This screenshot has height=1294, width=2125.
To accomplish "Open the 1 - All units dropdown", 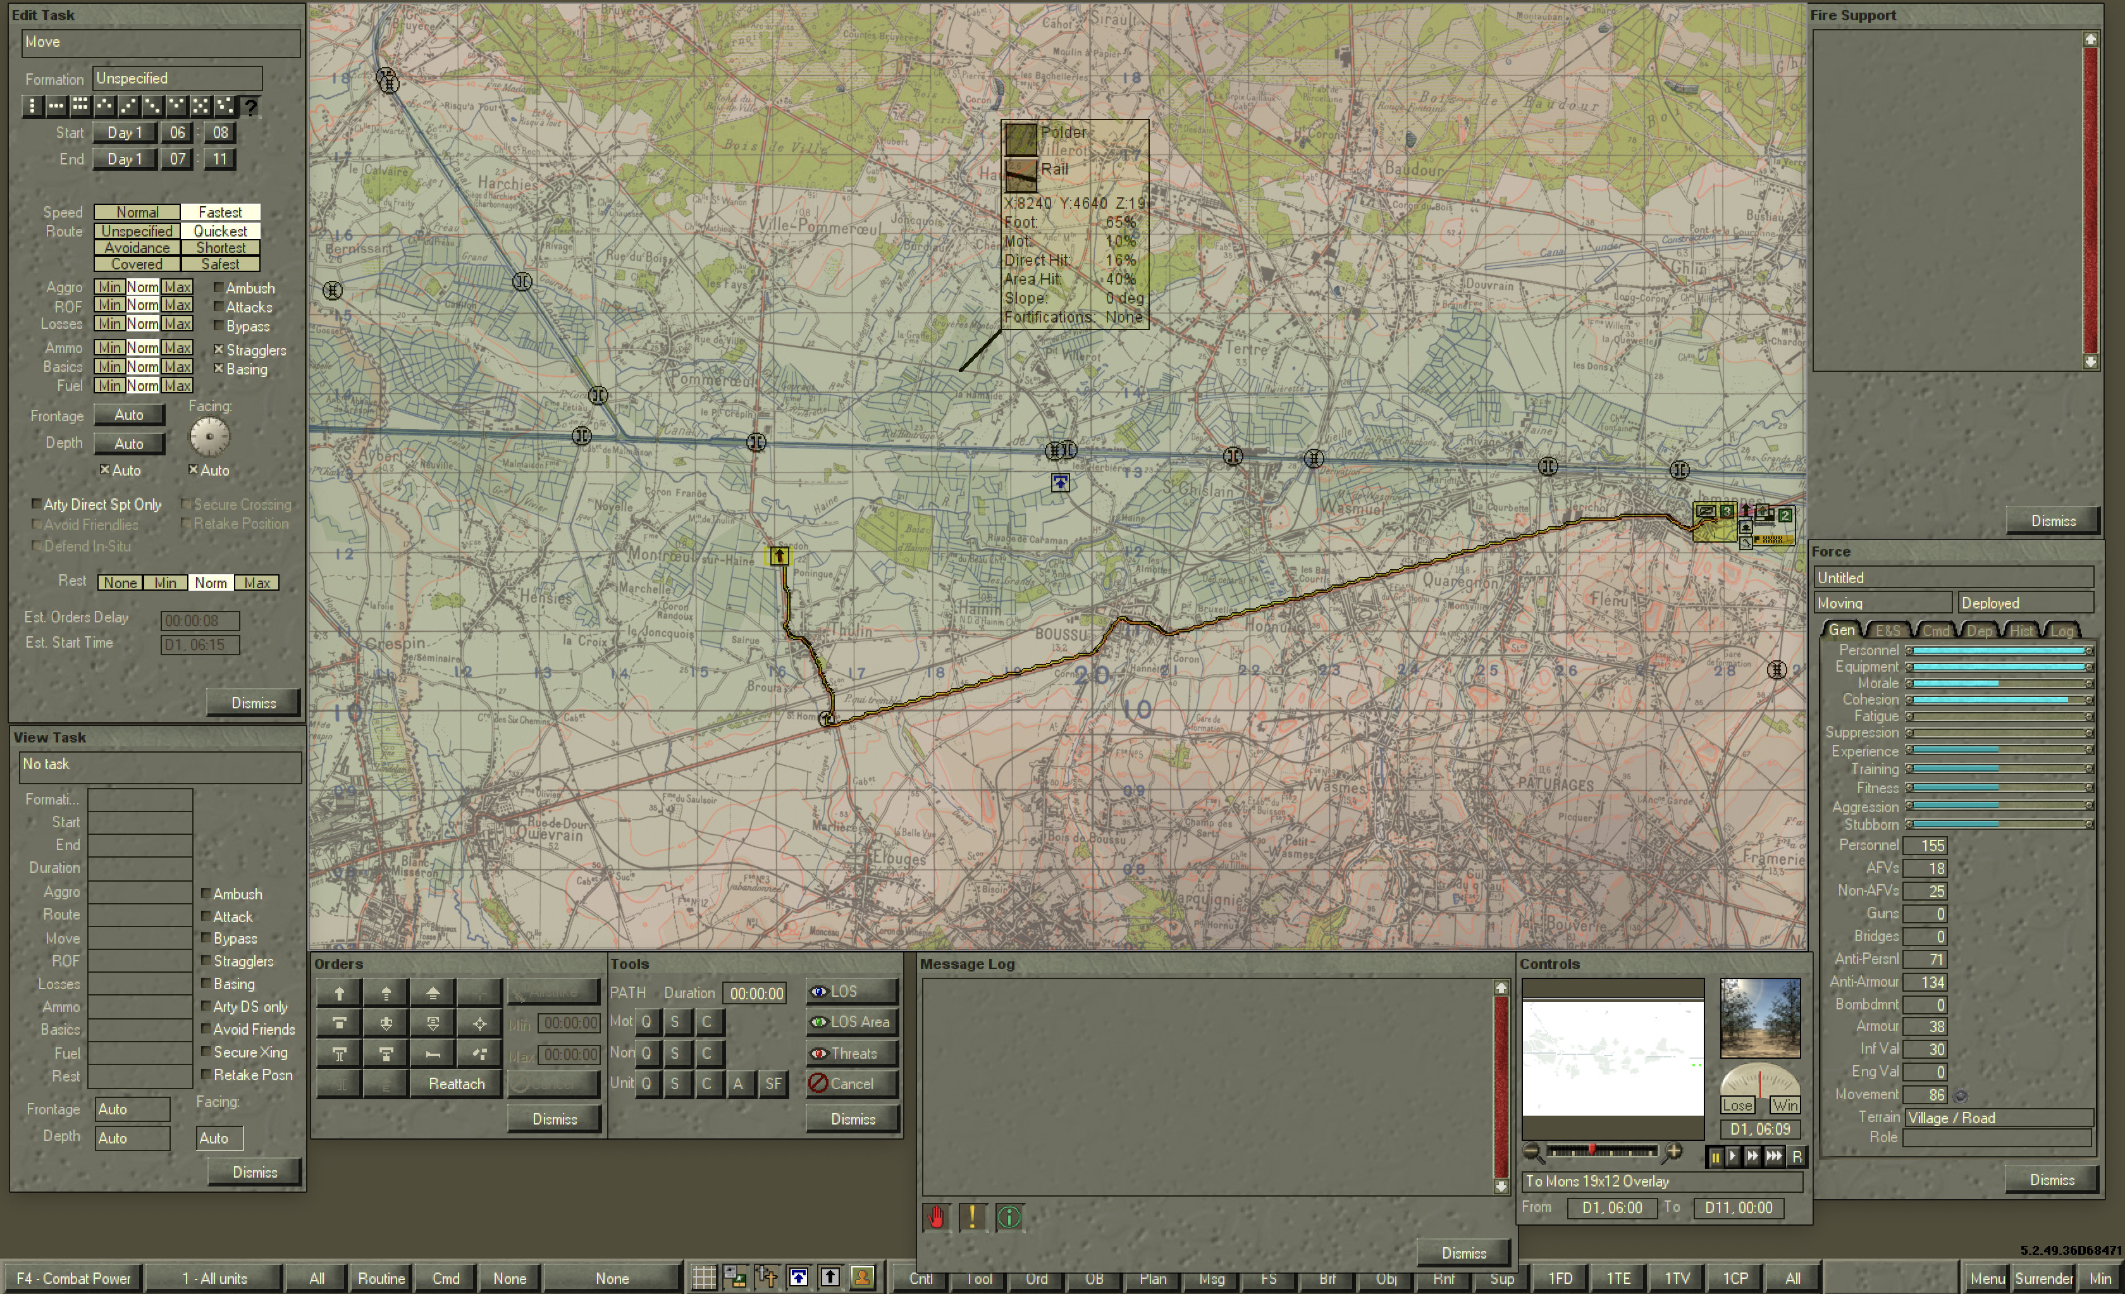I will [x=214, y=1278].
